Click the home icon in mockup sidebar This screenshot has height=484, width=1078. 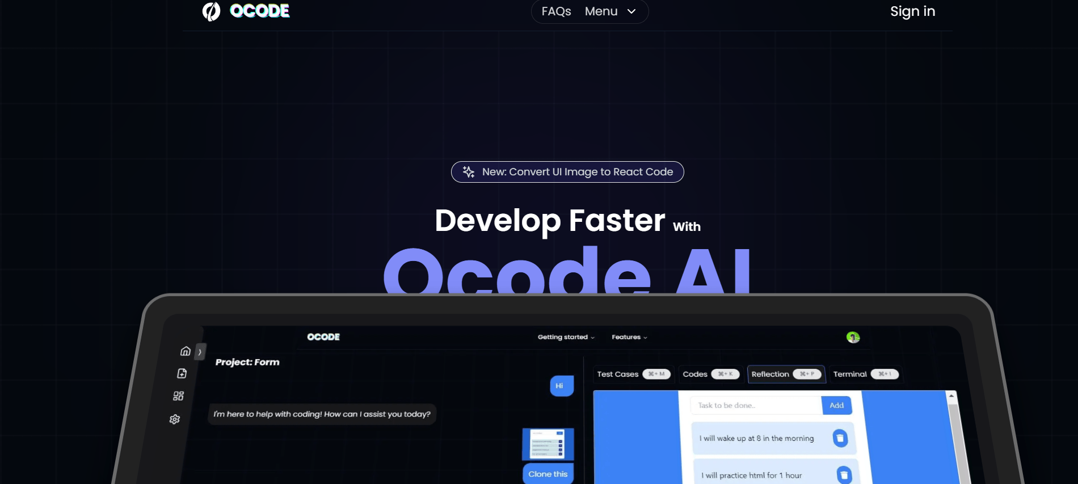click(x=185, y=351)
